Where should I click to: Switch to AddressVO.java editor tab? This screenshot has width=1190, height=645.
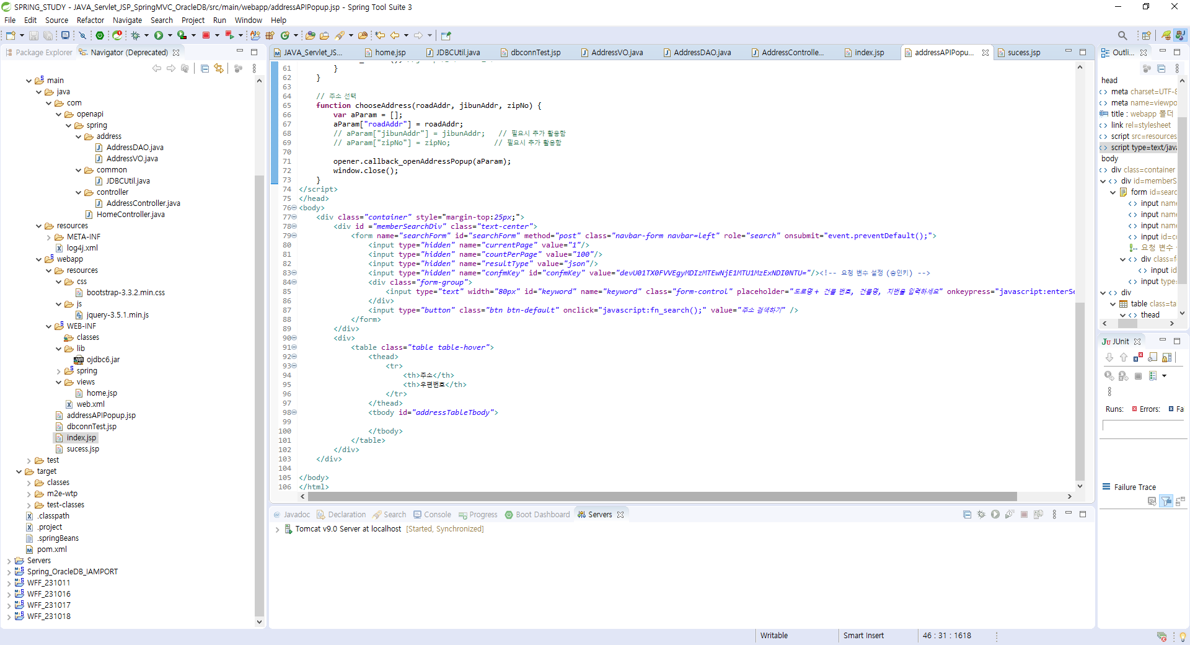[617, 53]
